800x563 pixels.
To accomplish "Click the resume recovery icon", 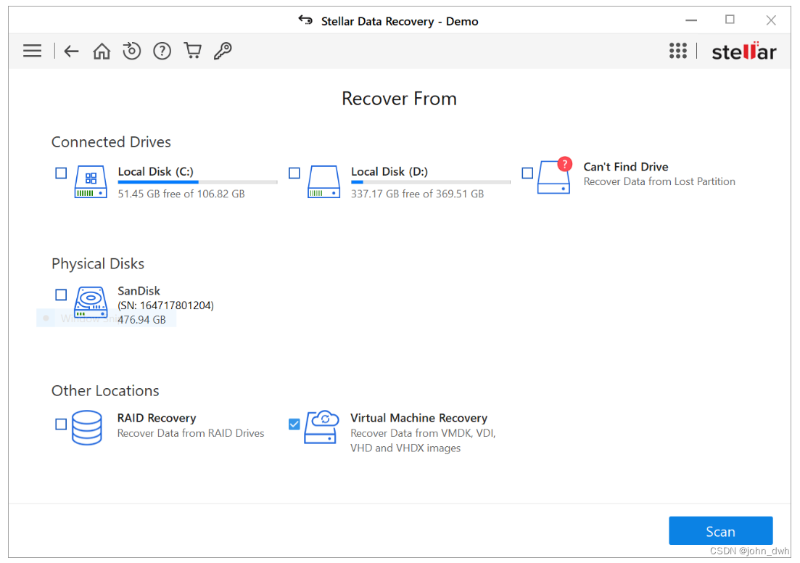I will point(131,51).
